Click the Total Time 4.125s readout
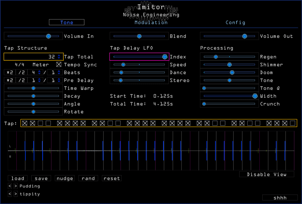302x204 pixels. [142, 104]
